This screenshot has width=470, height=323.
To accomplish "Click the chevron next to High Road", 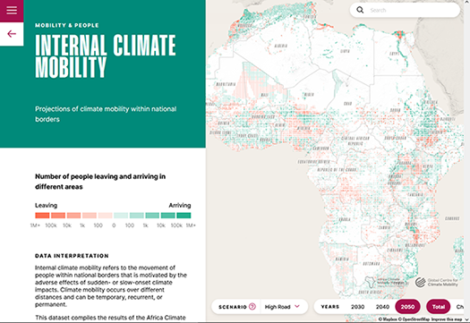I will pyautogui.click(x=297, y=306).
